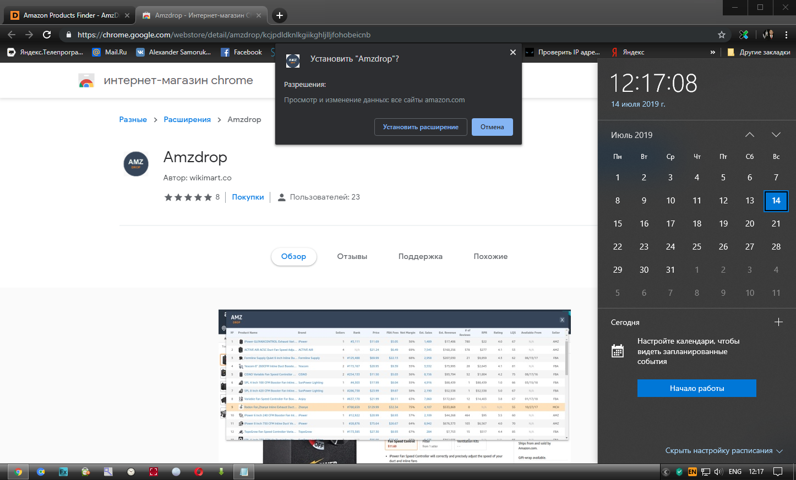Close the Amzdrop install dialog
796x480 pixels.
(513, 52)
